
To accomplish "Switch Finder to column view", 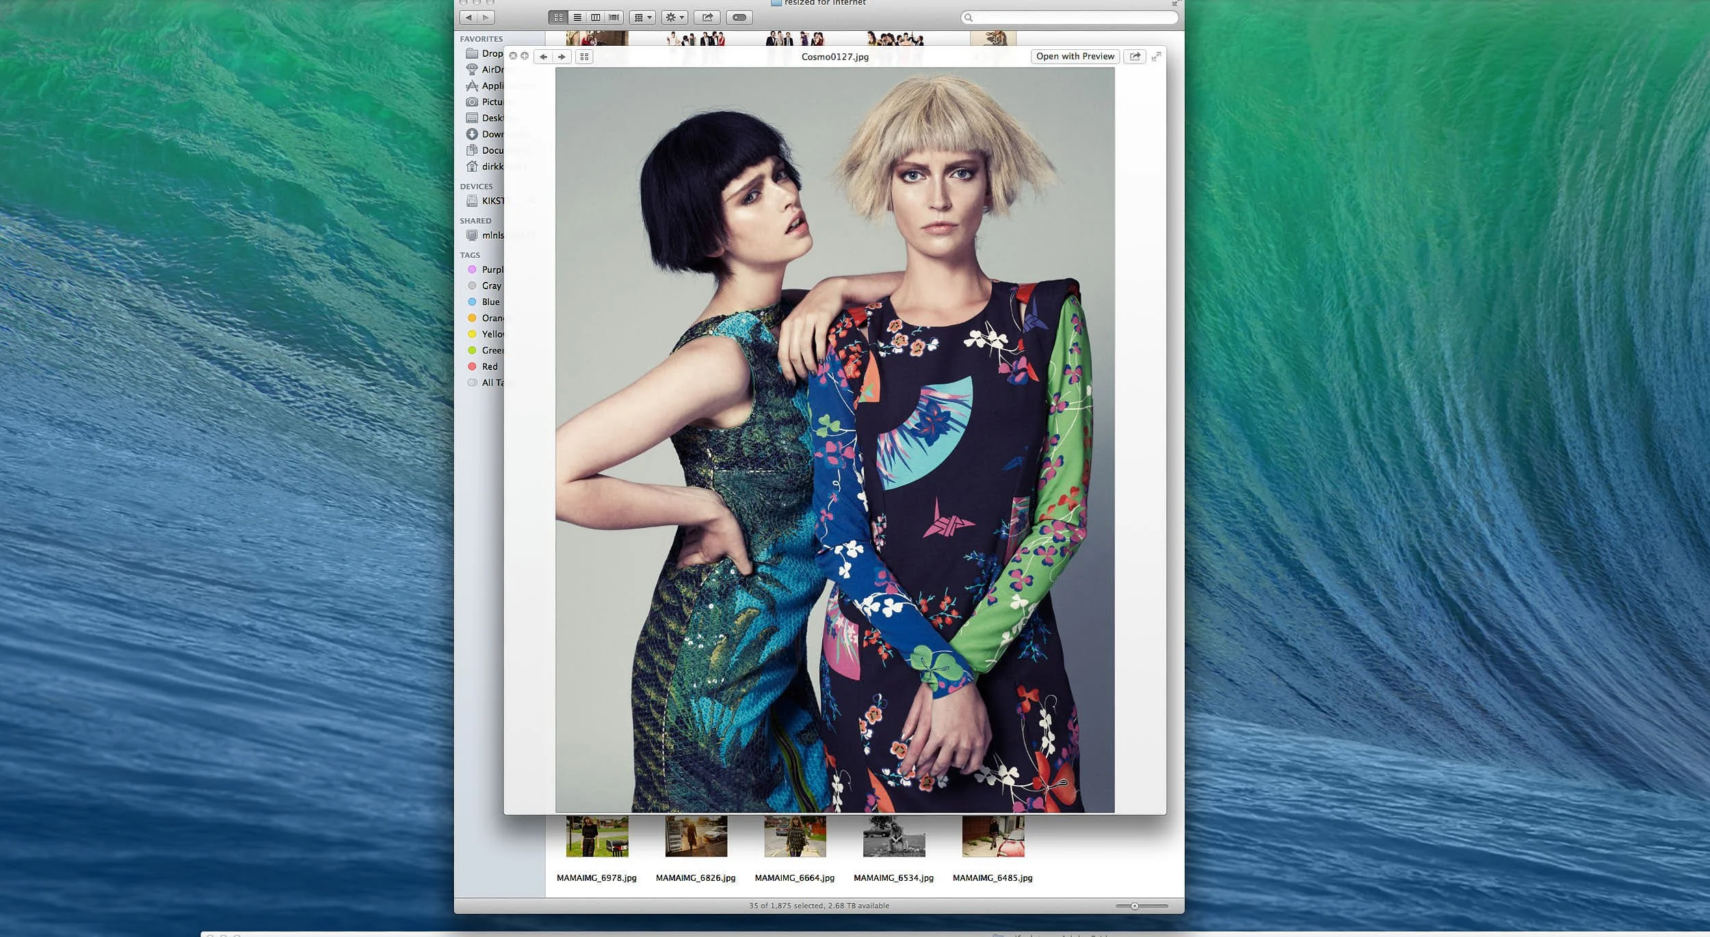I will (596, 18).
